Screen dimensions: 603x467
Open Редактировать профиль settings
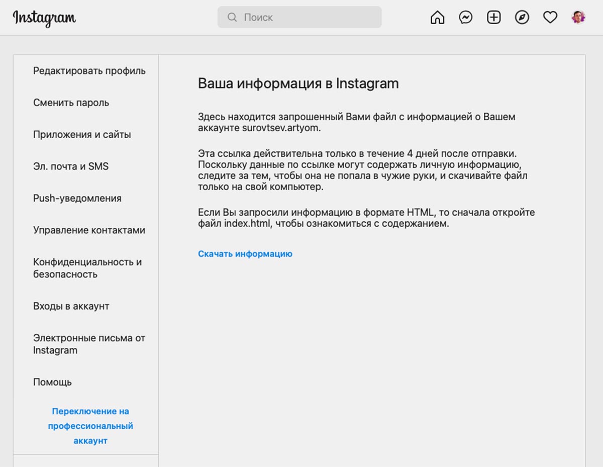click(x=89, y=71)
